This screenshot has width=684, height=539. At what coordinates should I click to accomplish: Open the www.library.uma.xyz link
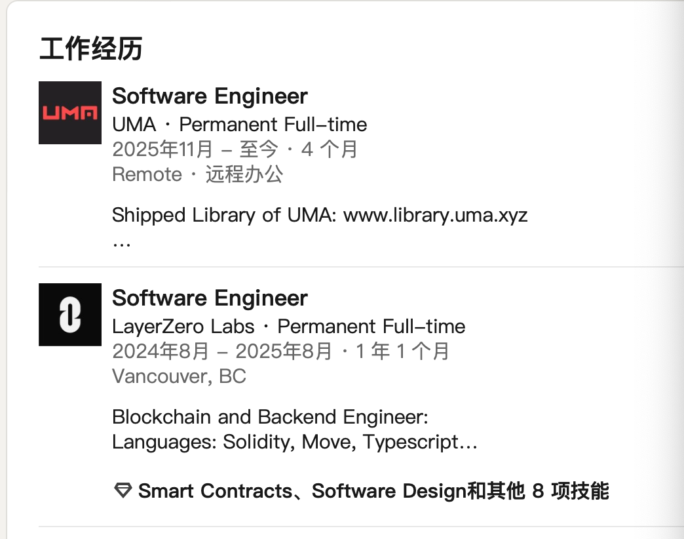pyautogui.click(x=435, y=215)
